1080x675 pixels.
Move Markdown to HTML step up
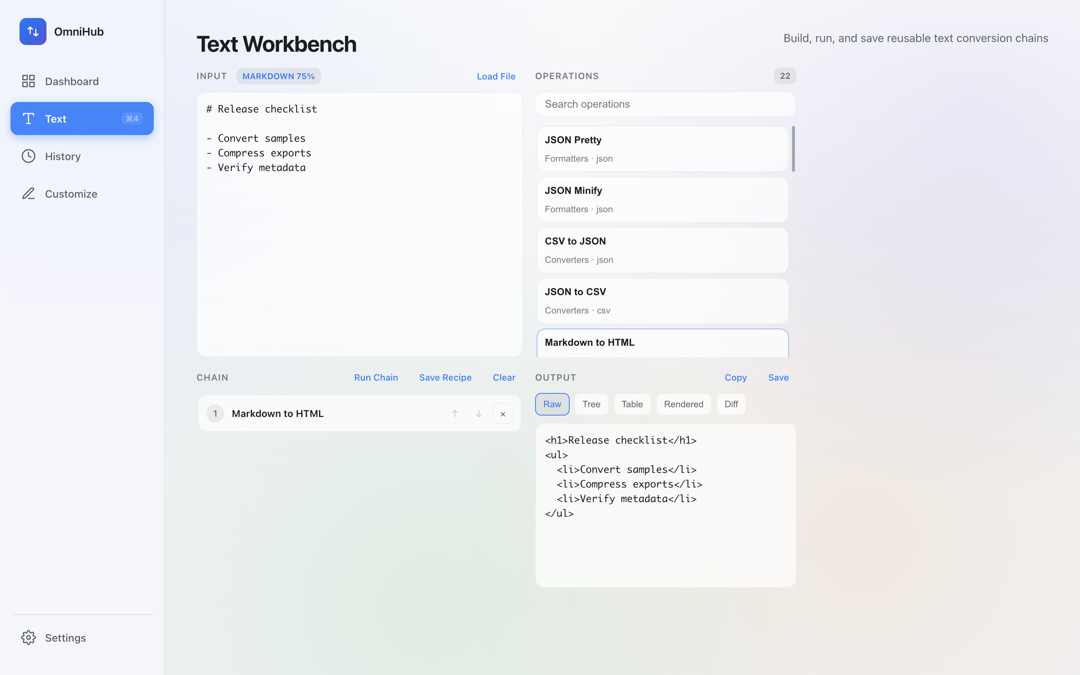[x=455, y=413]
